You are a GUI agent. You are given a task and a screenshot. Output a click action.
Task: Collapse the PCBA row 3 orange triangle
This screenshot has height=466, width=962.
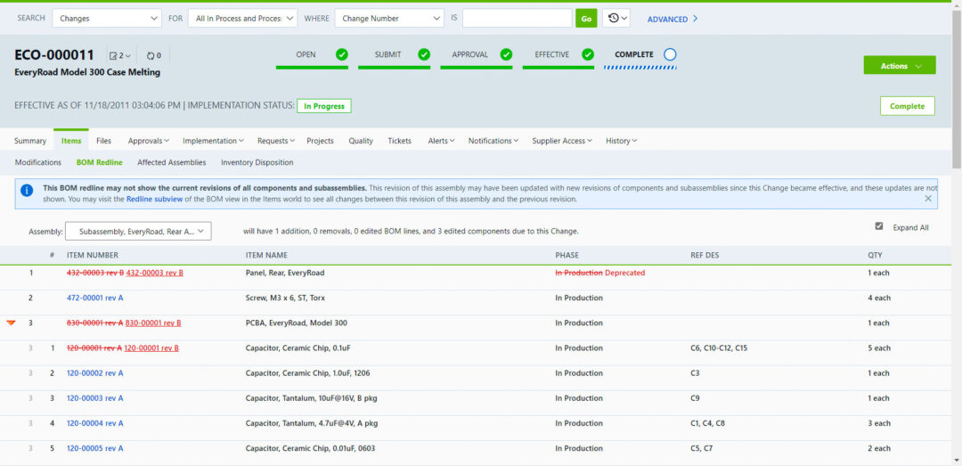[x=11, y=323]
